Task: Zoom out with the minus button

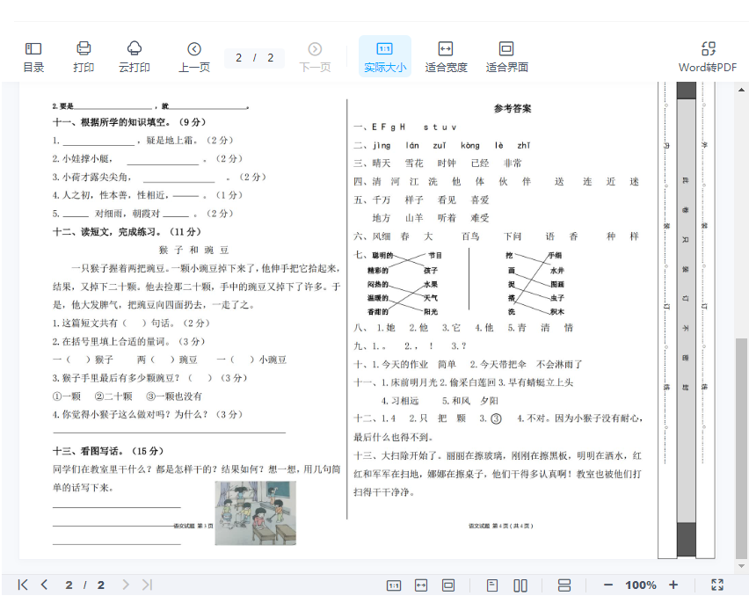Action: 607,585
